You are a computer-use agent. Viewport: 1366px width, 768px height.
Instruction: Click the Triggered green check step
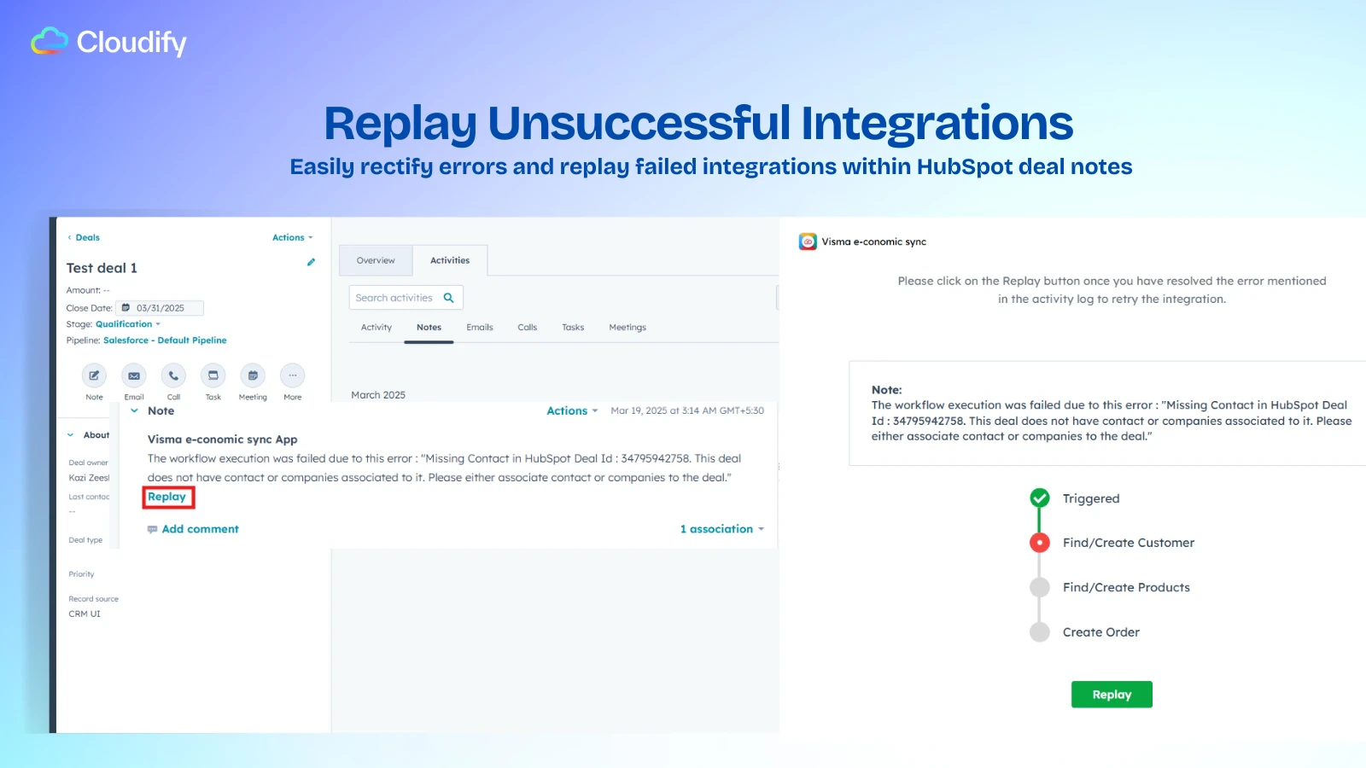coord(1040,498)
